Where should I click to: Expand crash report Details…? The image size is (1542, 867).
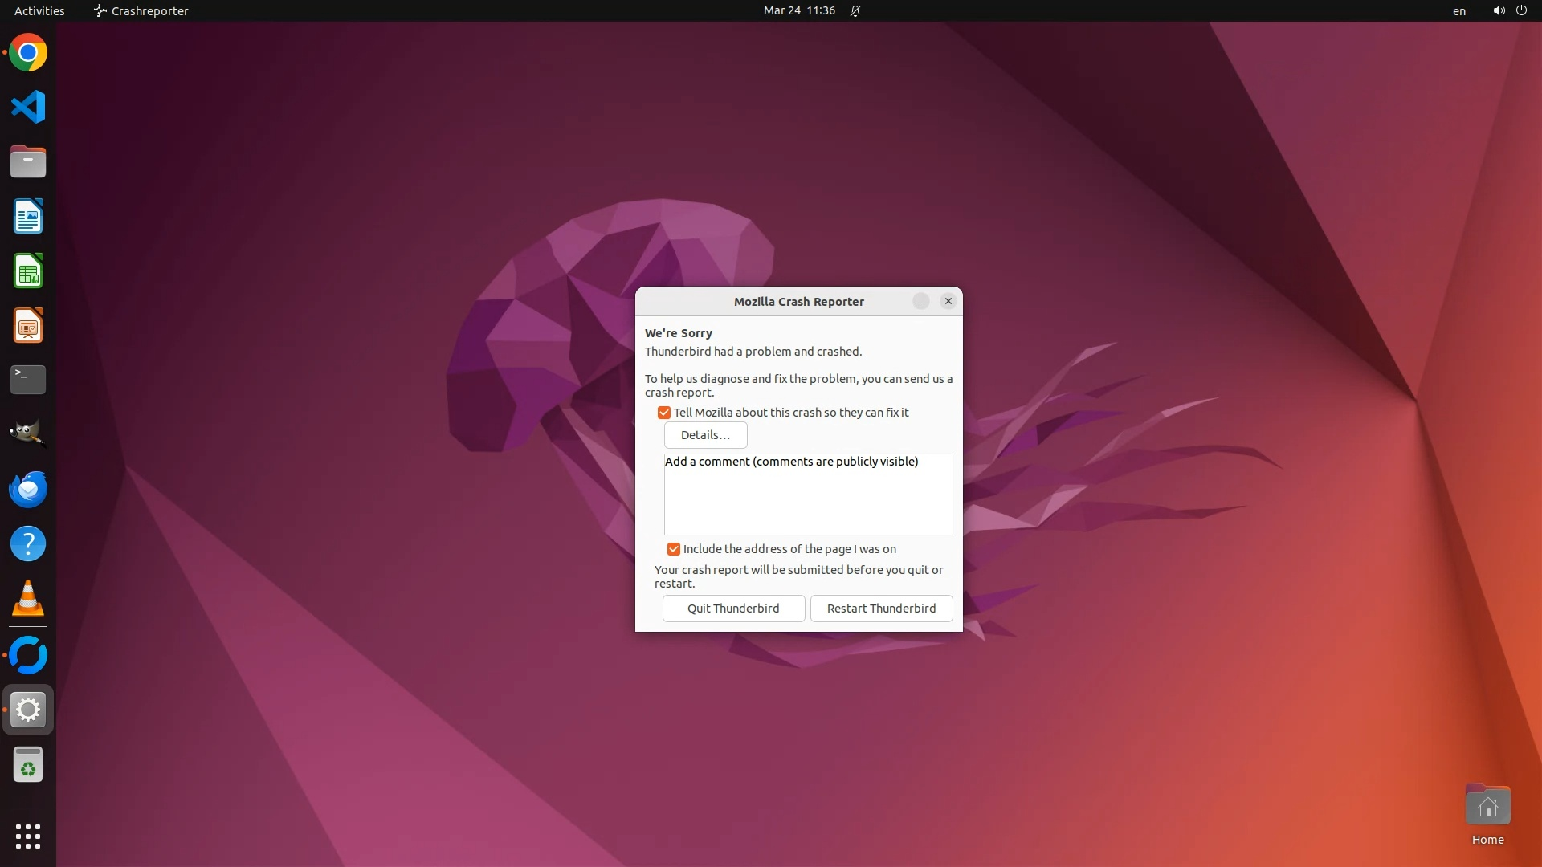(x=705, y=435)
